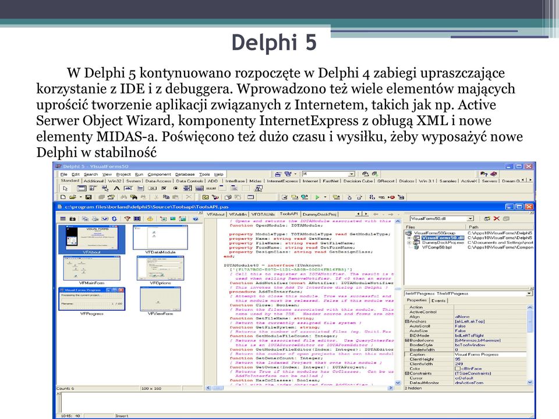The image size is (559, 419).
Task: Open the VisualForms50.dll project dropdown
Action: coord(470,218)
